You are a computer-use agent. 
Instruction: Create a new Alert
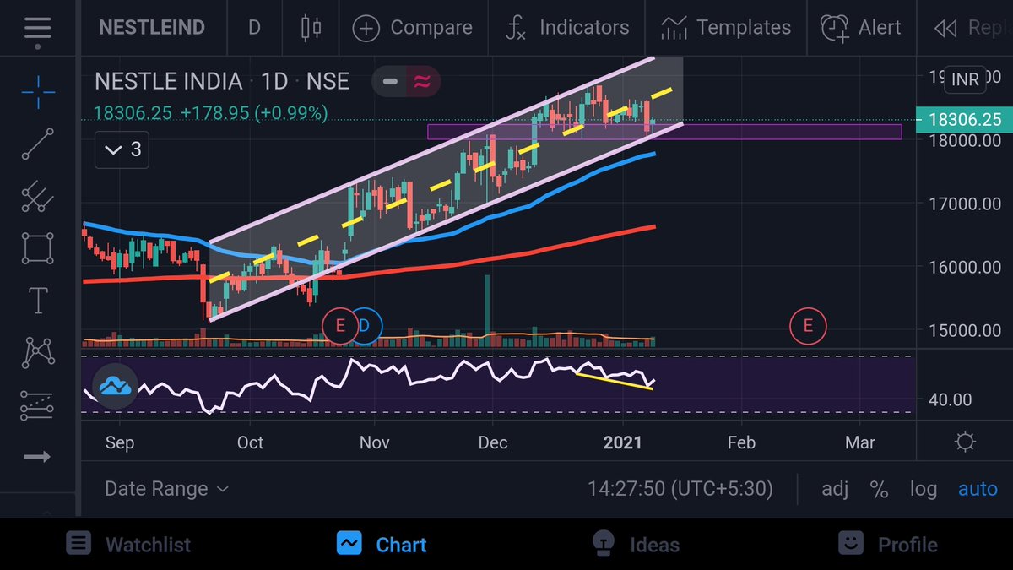click(x=859, y=27)
